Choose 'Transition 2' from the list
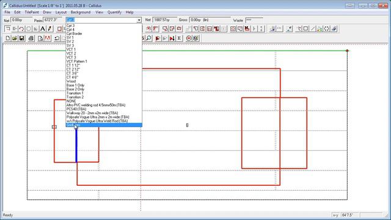 pos(104,97)
